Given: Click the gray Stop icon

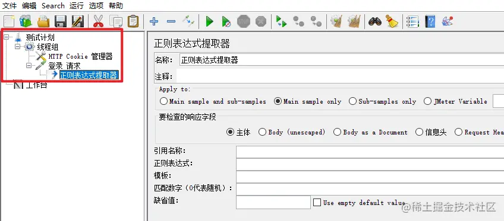Looking at the screenshot, I should click(x=244, y=21).
